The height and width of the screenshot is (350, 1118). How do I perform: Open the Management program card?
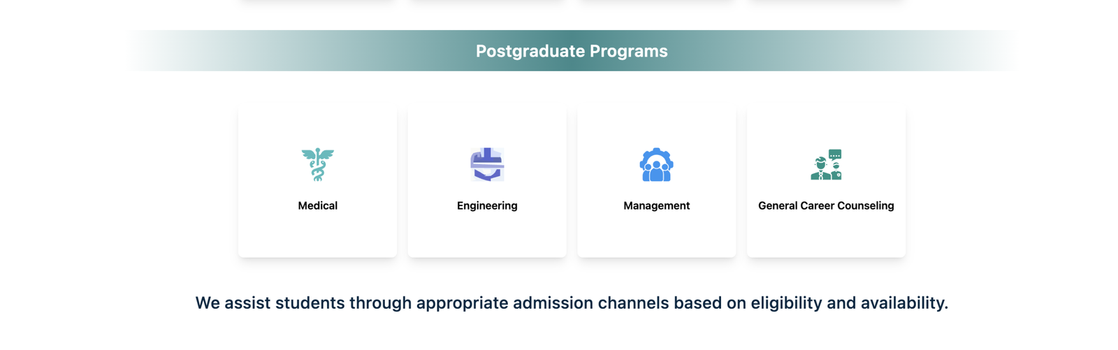point(657,182)
